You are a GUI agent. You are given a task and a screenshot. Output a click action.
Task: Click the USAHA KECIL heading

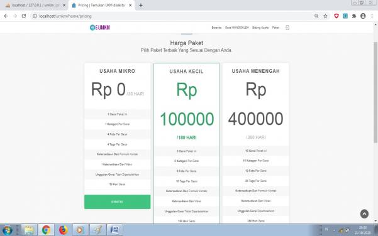[187, 72]
